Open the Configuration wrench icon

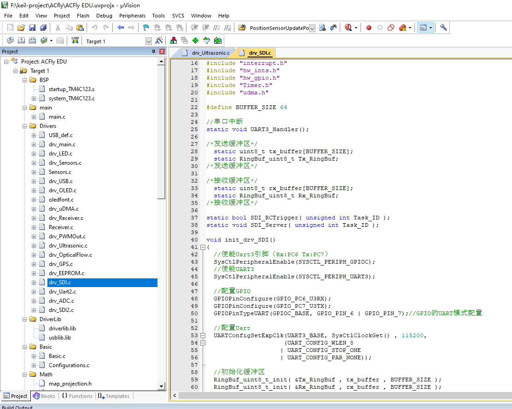tap(443, 28)
